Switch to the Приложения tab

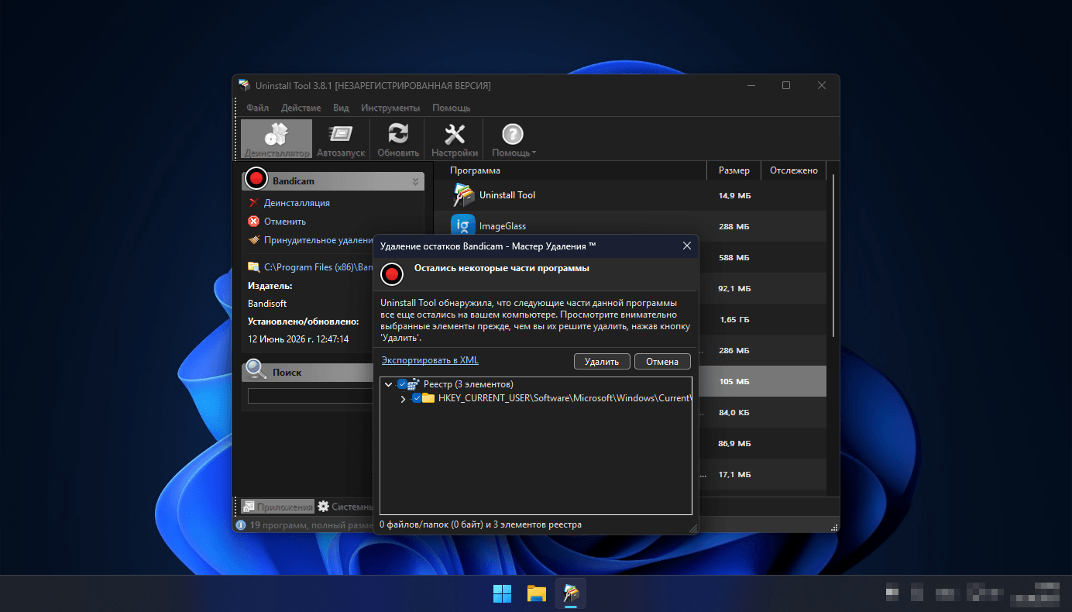click(277, 507)
